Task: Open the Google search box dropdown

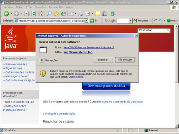Action: pyautogui.click(x=130, y=21)
